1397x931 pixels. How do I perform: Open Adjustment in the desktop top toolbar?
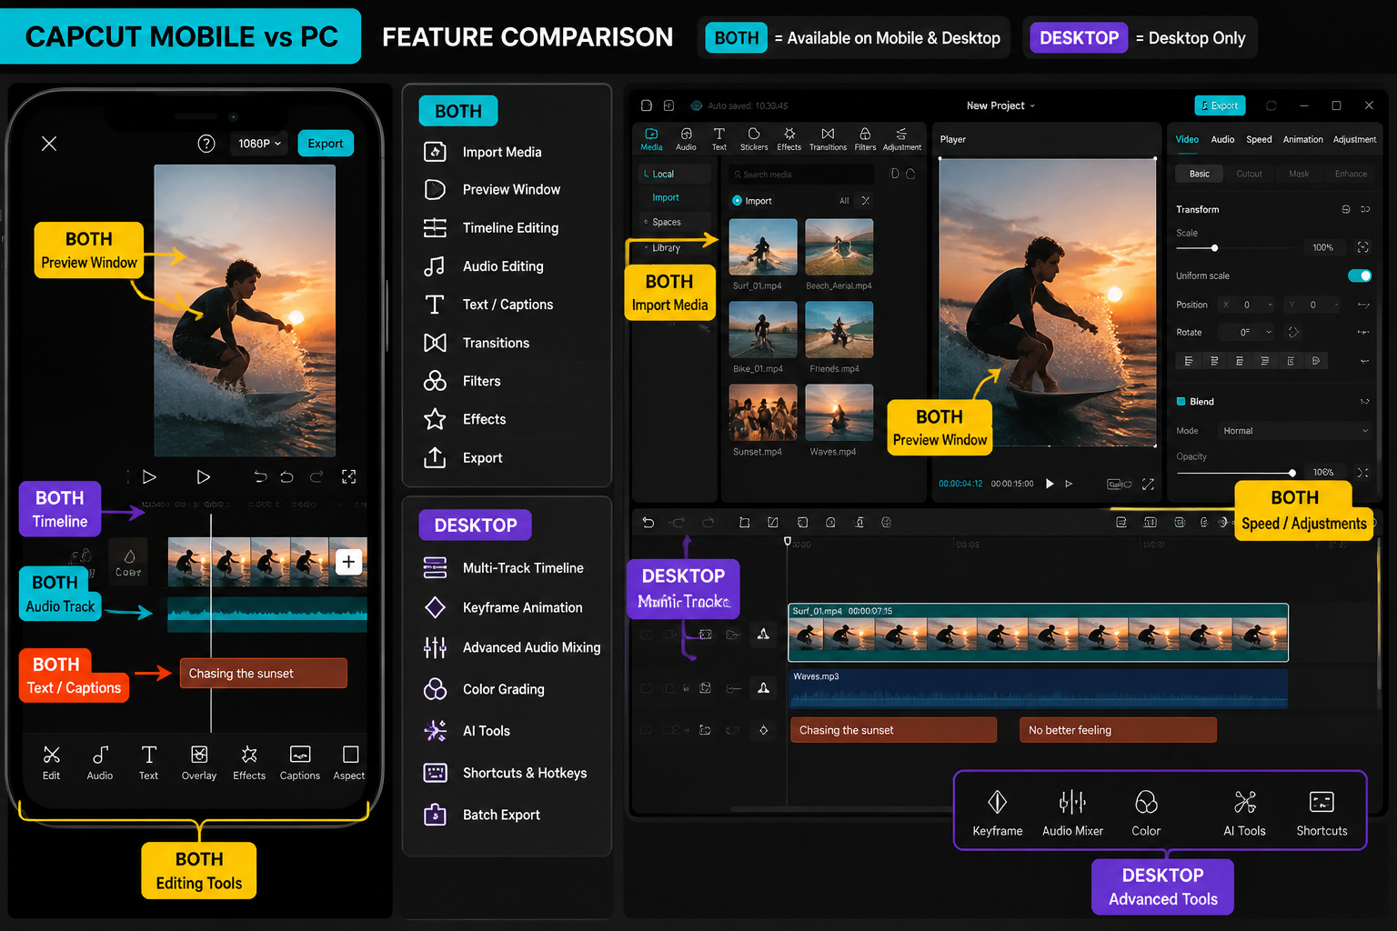click(901, 139)
